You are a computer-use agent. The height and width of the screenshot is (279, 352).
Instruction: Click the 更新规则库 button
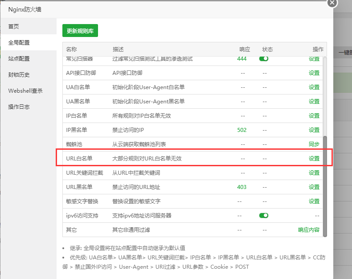(x=80, y=31)
